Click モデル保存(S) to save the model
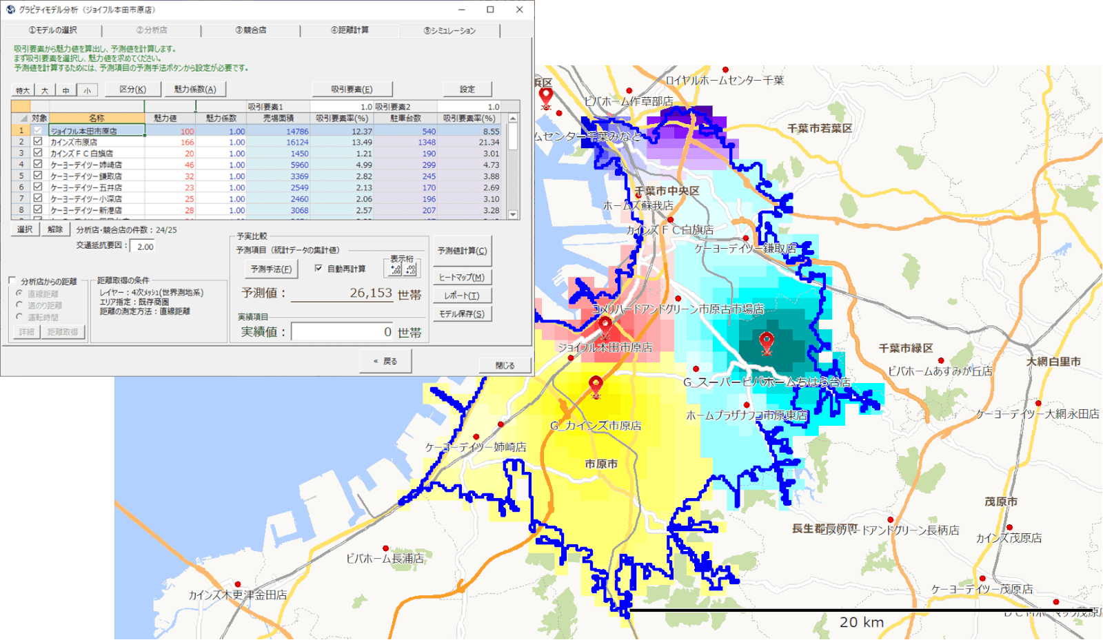The height and width of the screenshot is (640, 1103). (462, 313)
